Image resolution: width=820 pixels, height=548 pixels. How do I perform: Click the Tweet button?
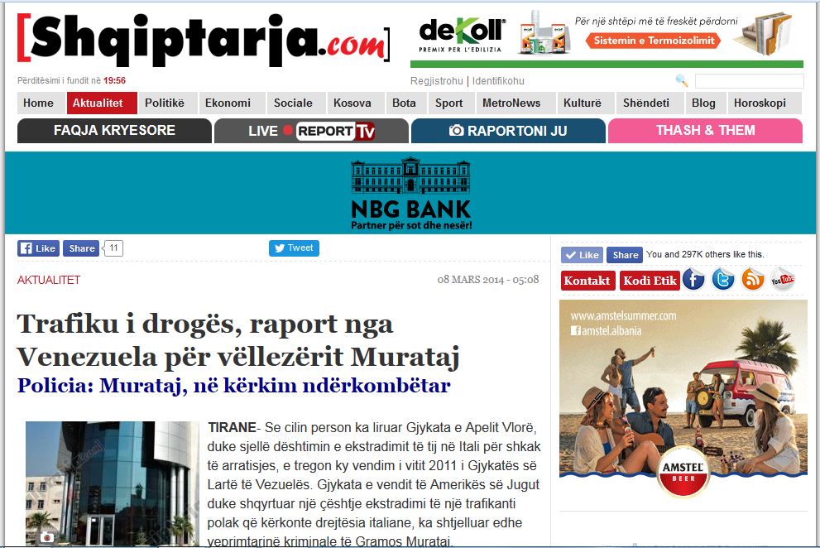click(294, 248)
